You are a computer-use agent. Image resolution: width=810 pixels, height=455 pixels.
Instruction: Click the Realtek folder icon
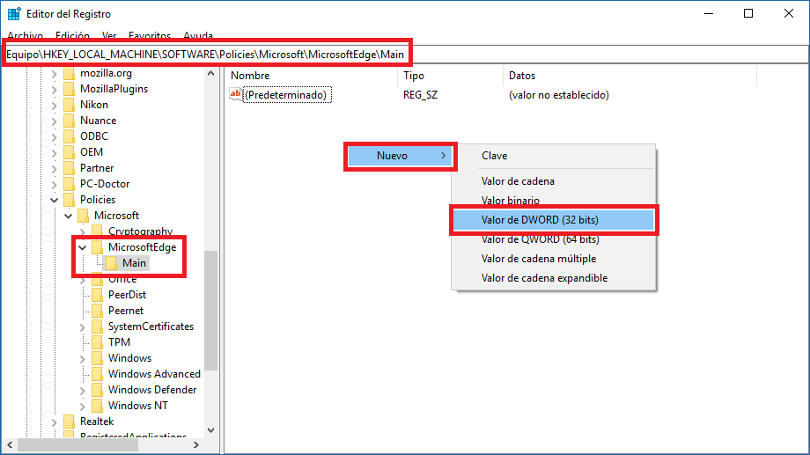click(x=69, y=422)
